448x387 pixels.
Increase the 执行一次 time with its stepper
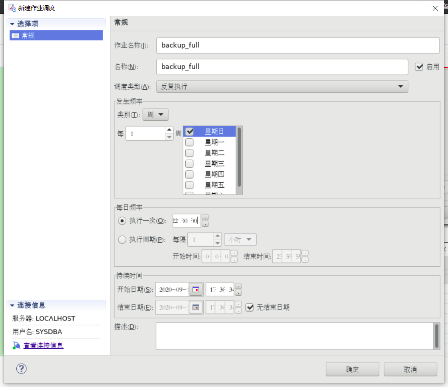pos(205,218)
